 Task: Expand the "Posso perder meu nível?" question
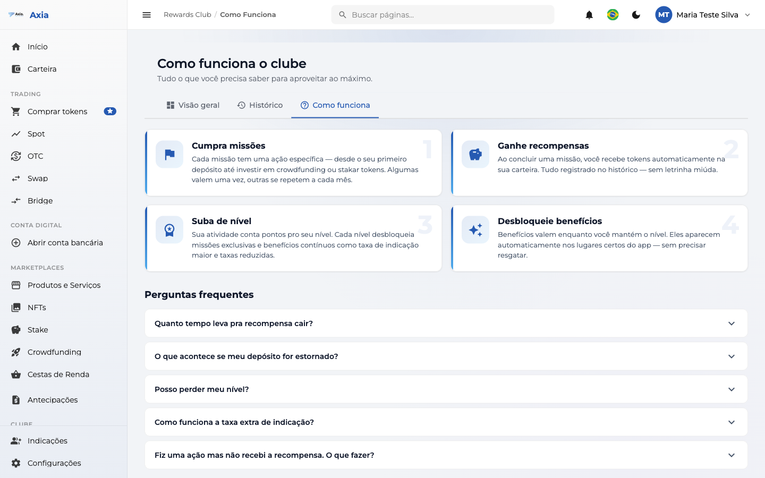coord(446,389)
